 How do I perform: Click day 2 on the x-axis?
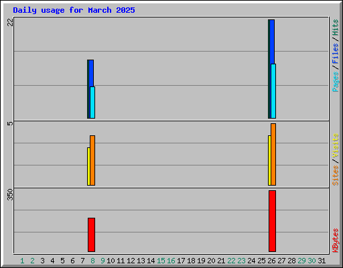[32, 261]
